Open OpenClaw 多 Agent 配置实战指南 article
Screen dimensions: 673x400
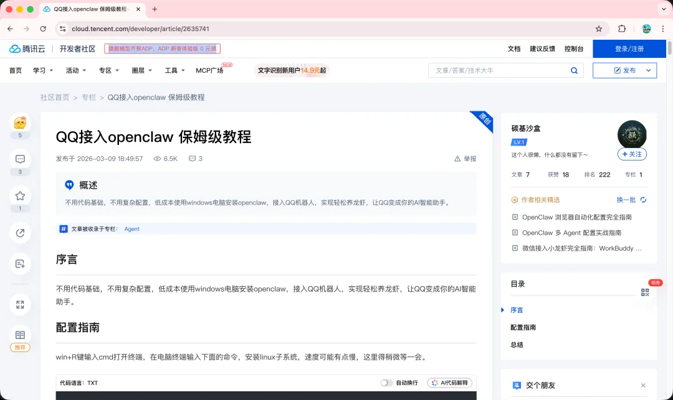pyautogui.click(x=571, y=233)
